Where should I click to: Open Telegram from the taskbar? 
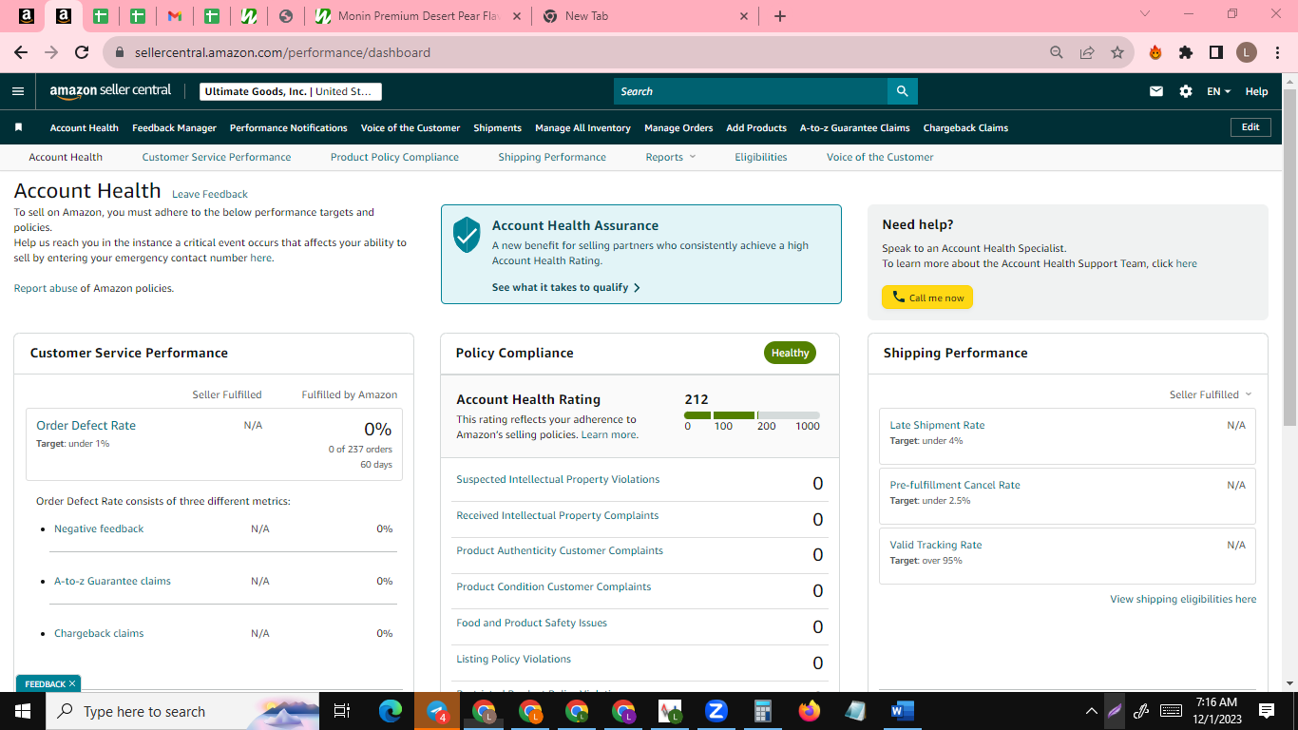click(x=437, y=711)
